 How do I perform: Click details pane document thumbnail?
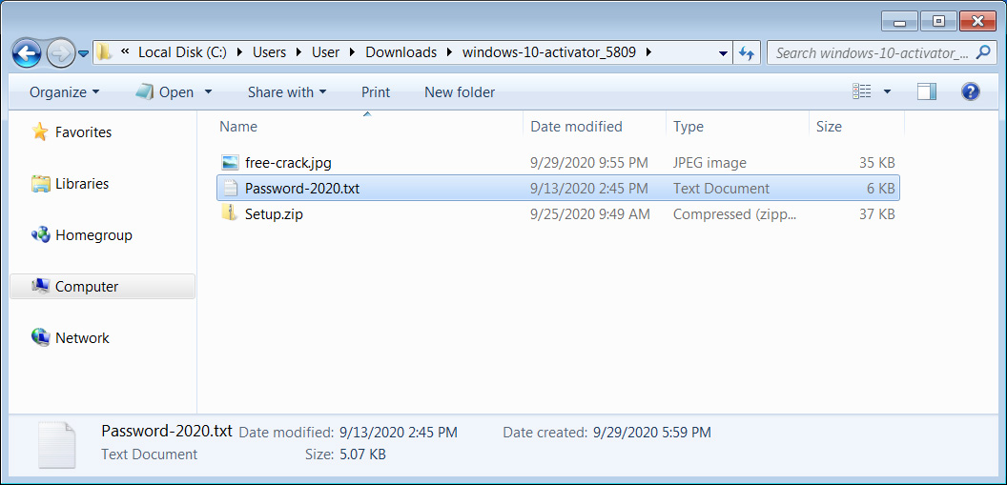pos(56,445)
